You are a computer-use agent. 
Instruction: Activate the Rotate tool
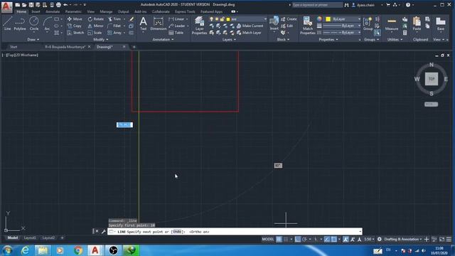[96, 19]
